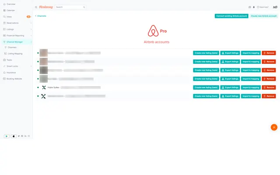
Task: Open the orange floating chat button
Action: click(x=274, y=127)
